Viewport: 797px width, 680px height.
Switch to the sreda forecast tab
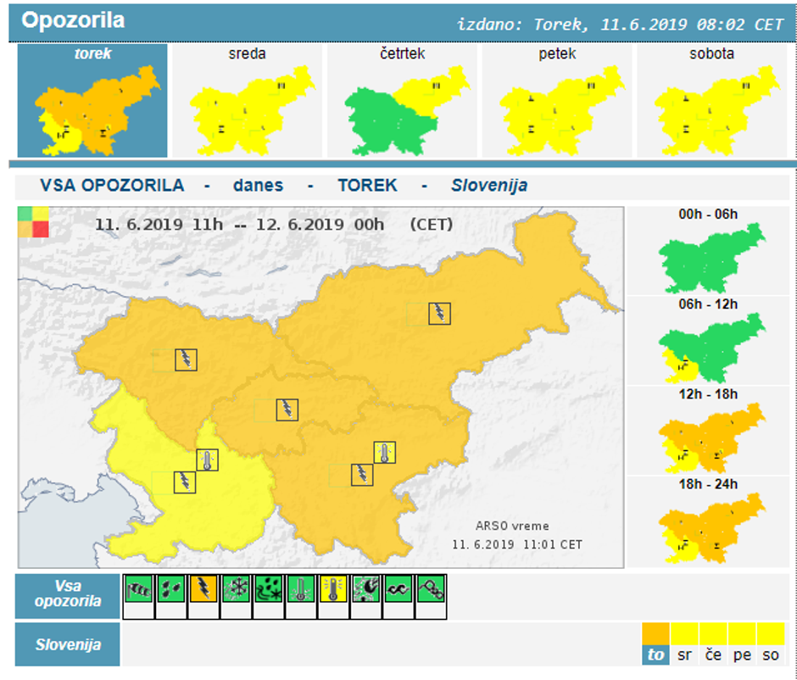pos(247,100)
